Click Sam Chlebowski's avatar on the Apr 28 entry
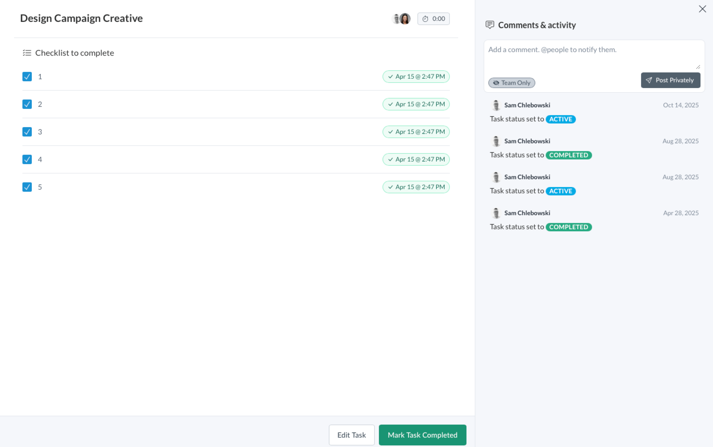The image size is (713, 447). point(496,213)
